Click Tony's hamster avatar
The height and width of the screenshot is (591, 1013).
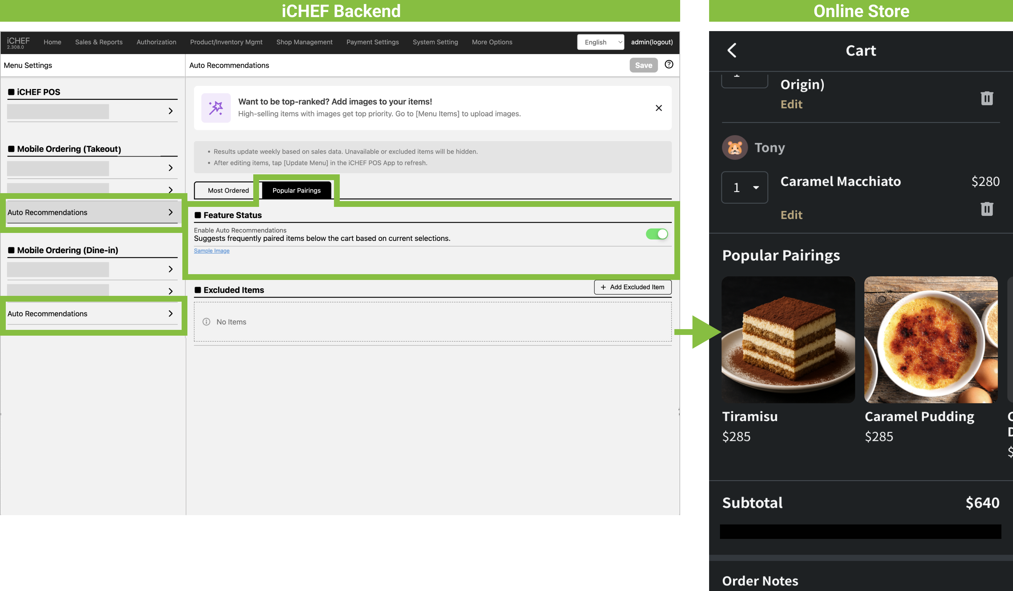pyautogui.click(x=734, y=148)
